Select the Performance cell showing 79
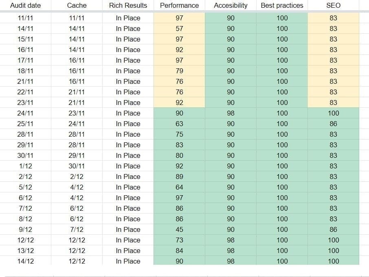The image size is (369, 277). click(179, 71)
